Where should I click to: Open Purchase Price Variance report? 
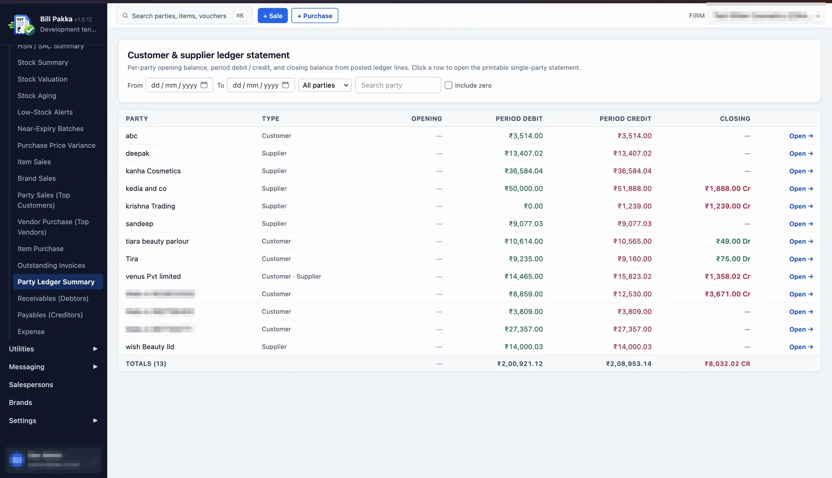56,145
